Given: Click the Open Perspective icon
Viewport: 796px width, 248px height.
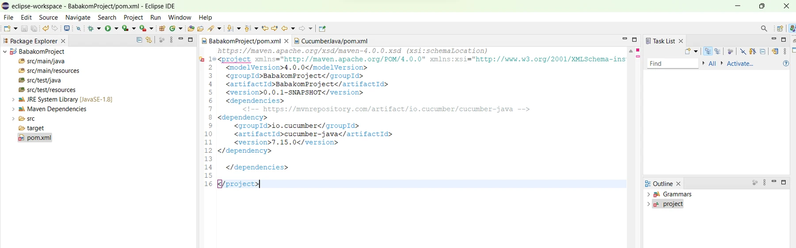Looking at the screenshot, I should tap(780, 29).
